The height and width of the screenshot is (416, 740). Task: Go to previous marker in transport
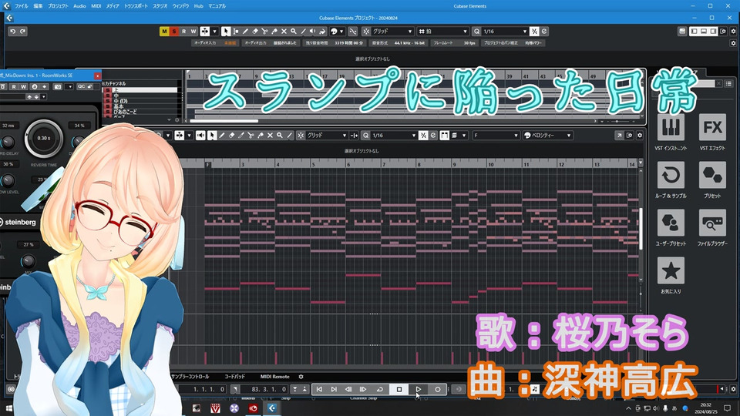(x=319, y=389)
